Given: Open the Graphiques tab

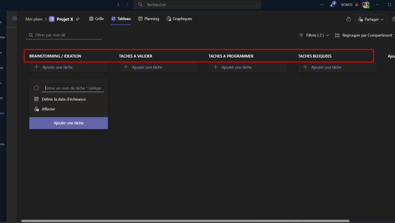Looking at the screenshot, I should (x=179, y=19).
